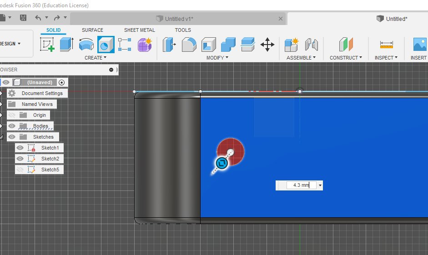Select the Revolve tool
Screen dimensions: 428x255
click(x=86, y=45)
